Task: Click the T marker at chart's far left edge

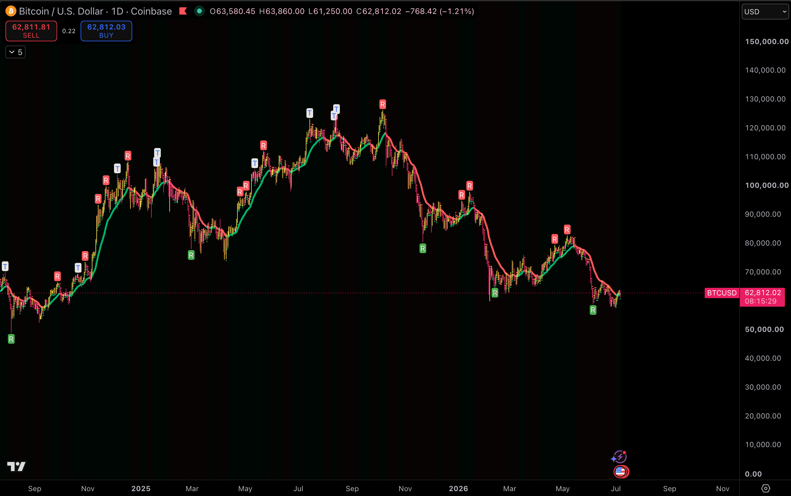Action: [x=5, y=266]
